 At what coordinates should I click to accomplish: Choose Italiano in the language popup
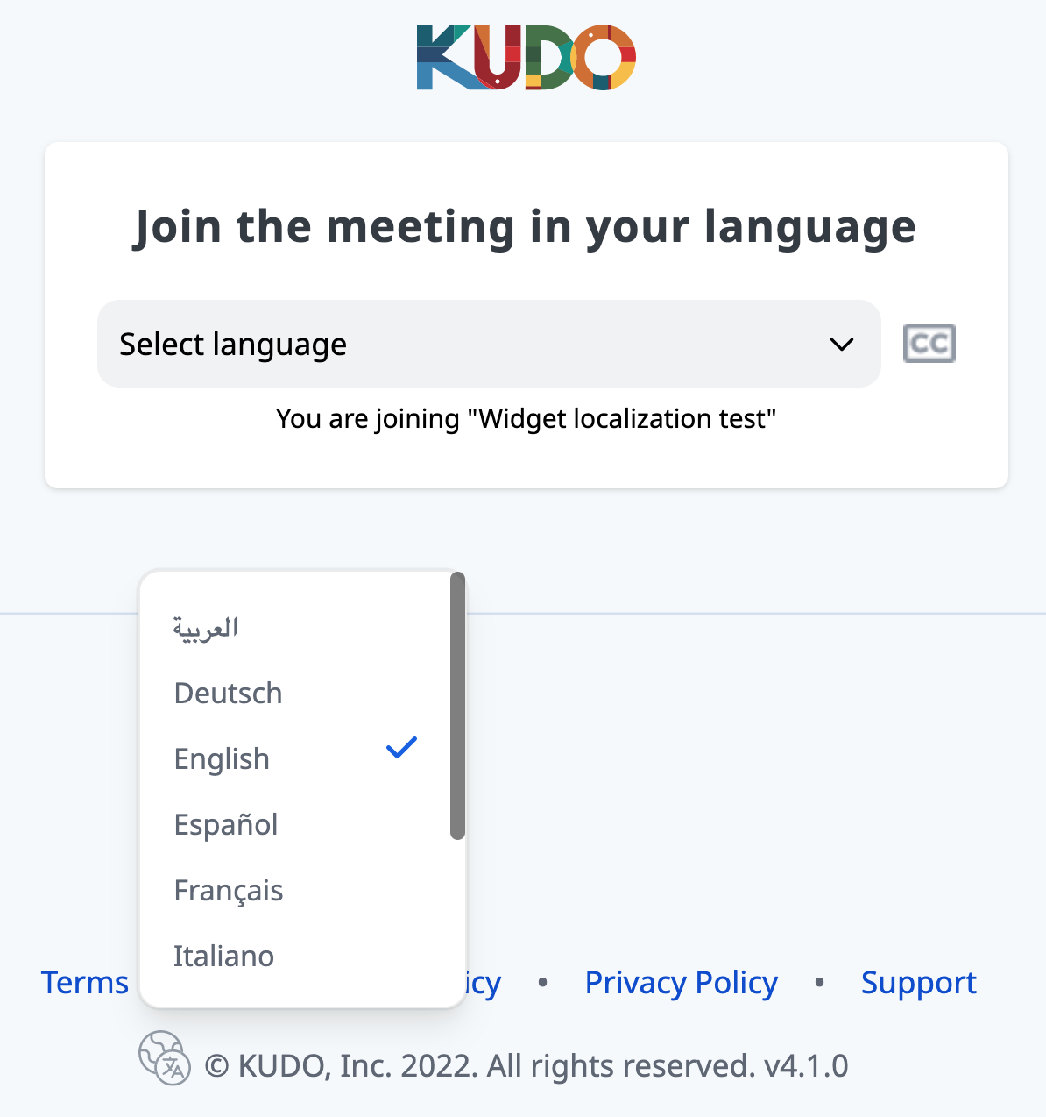[x=224, y=957]
